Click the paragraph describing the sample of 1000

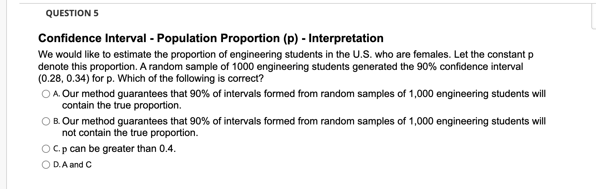coord(250,66)
